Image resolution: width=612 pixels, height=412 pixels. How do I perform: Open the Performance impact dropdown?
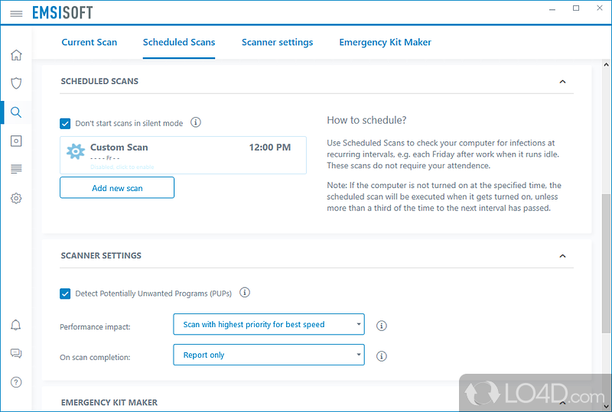click(x=269, y=325)
